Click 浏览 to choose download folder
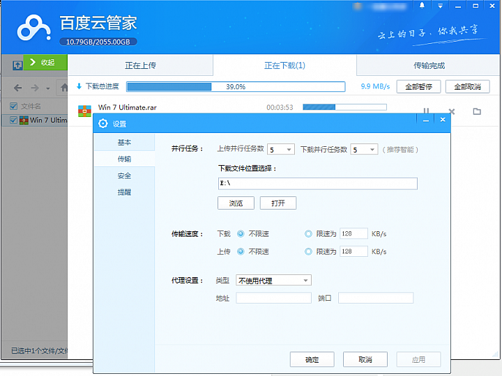Screen dimensions: 502x376 tap(236, 203)
